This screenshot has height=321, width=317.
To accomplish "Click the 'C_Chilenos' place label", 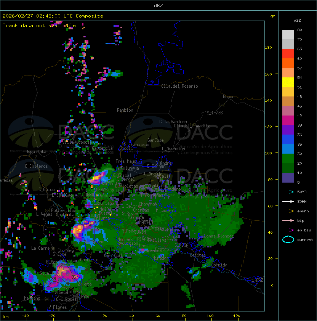I will pos(36,166).
